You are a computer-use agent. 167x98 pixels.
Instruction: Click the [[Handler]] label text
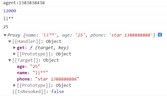pos(26,41)
